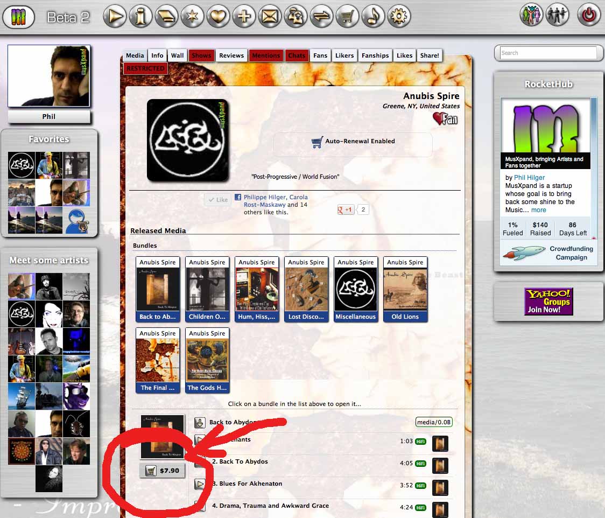Play track 3 Blues For Akhenaton
The image size is (605, 518).
[x=200, y=484]
